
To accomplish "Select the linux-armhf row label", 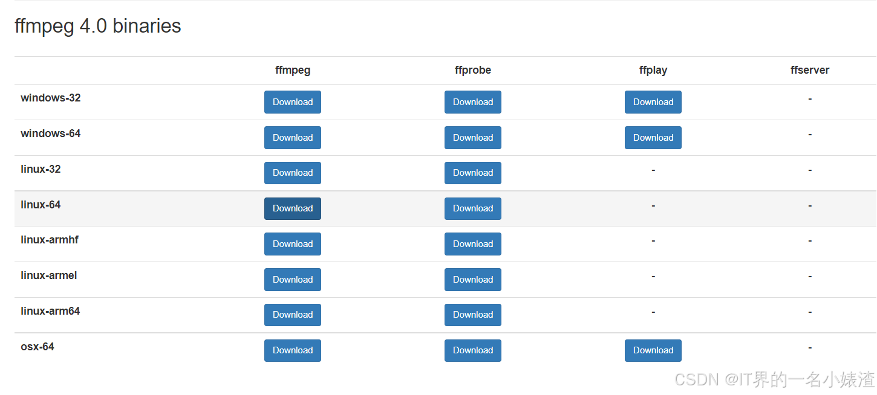I will coord(50,240).
